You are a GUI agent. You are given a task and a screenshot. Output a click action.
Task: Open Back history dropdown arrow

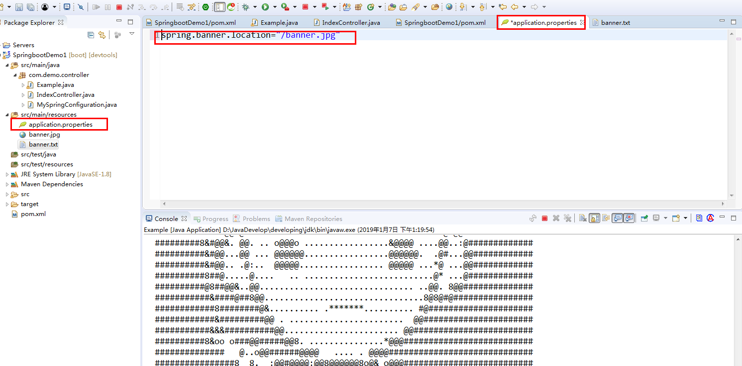coord(524,7)
